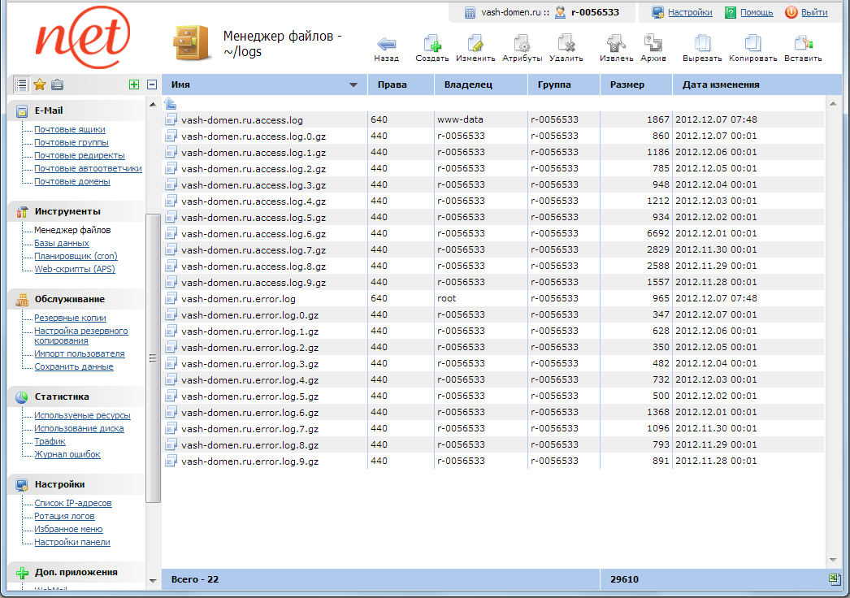This screenshot has width=850, height=598.
Task: Select the vash-domen.ru.error.log file row
Action: [238, 298]
